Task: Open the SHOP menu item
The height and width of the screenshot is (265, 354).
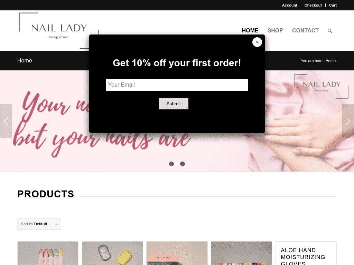Action: coord(275,30)
